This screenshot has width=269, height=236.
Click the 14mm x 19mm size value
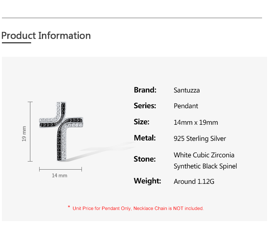[x=196, y=122]
